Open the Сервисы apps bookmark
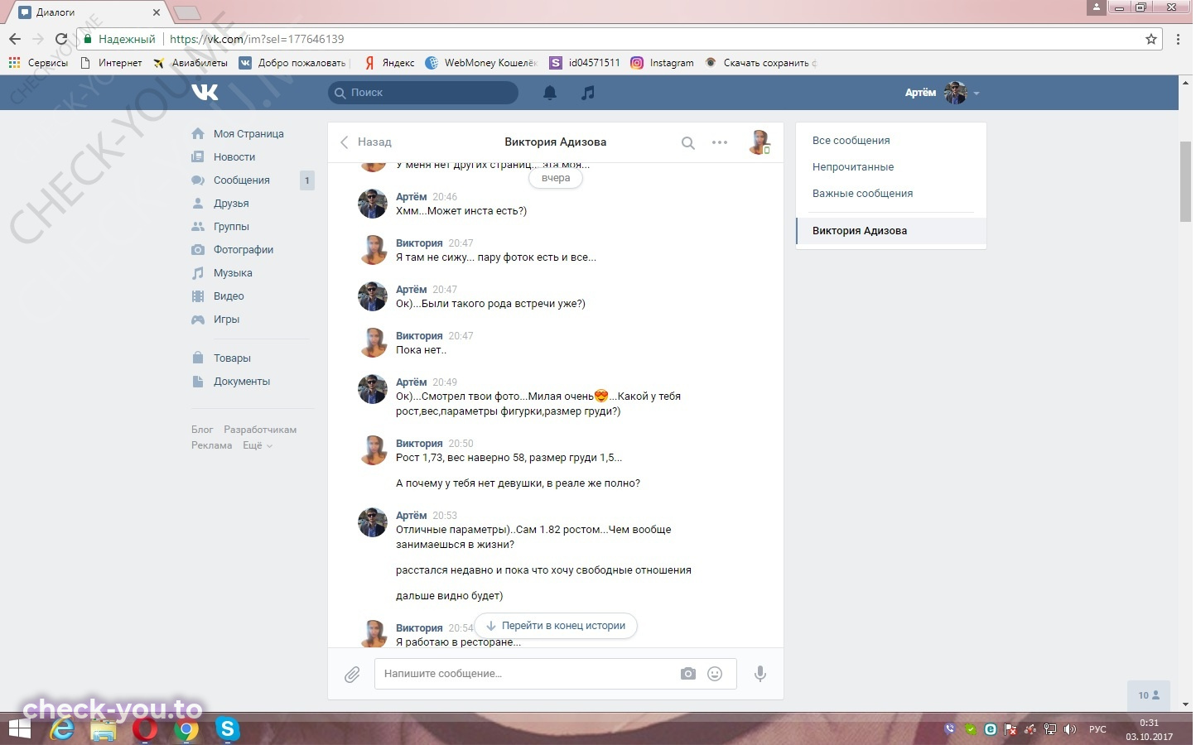The image size is (1196, 745). (38, 63)
